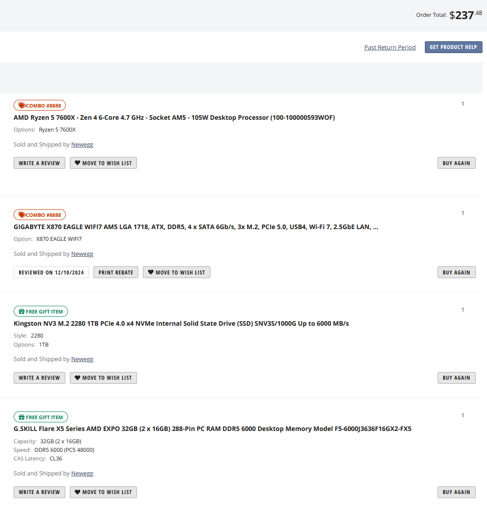The image size is (487, 509).
Task: Write a review for the Ryzen 5 7600X
Action: coord(39,163)
